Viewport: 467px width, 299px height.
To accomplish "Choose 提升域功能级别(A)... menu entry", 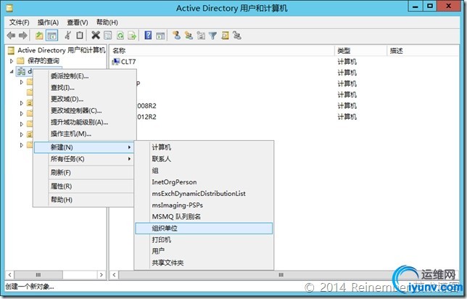I will coord(85,122).
